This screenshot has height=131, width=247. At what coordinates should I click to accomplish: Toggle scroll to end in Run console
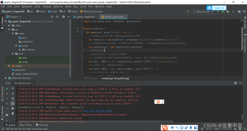pyautogui.click(x=13, y=104)
